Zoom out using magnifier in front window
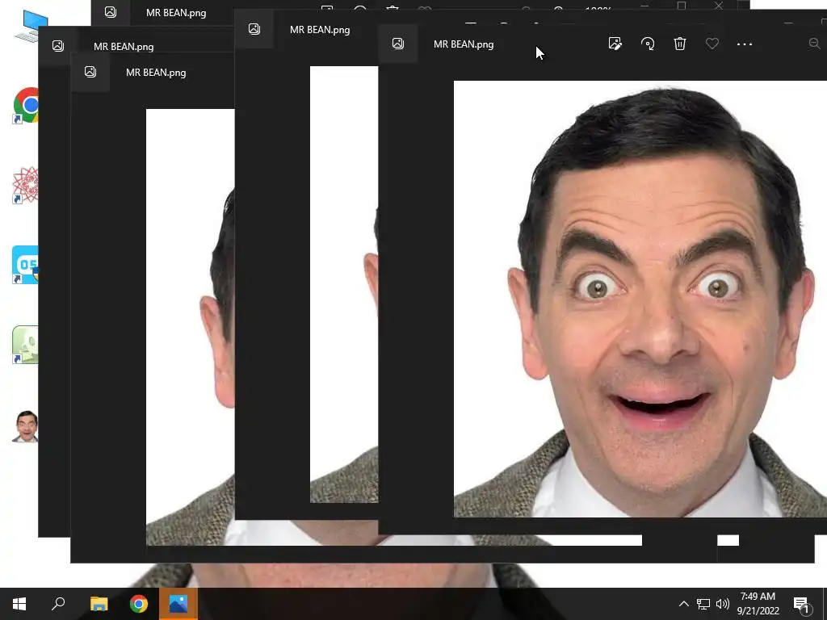 tap(814, 44)
